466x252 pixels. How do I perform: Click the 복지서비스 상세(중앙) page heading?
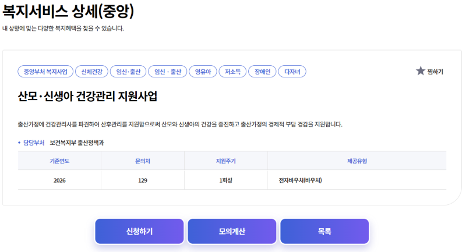pyautogui.click(x=68, y=11)
